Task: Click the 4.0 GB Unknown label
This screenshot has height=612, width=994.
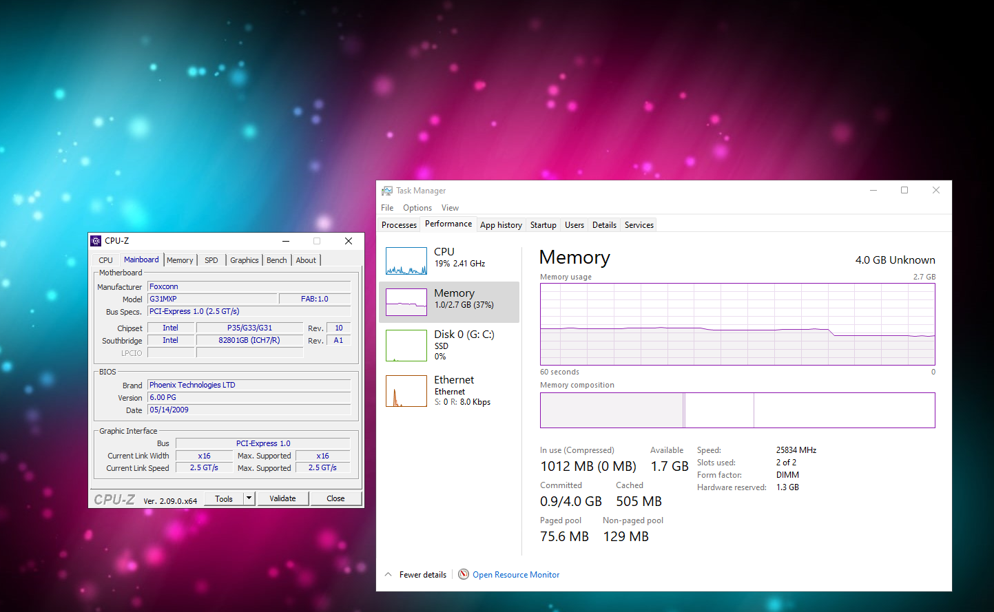Action: [895, 260]
